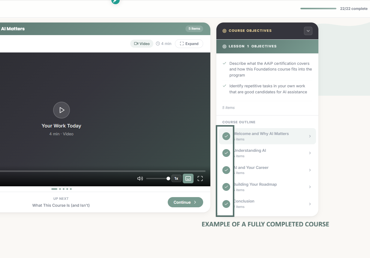Jump to second item pagination dot
This screenshot has width=370, height=258.
(60, 189)
